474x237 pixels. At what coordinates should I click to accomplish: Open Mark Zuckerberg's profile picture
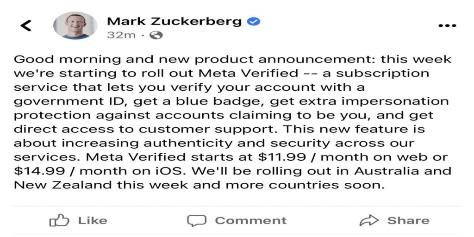[x=75, y=25]
